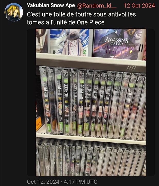The image size is (159, 186).
Task: Click the Yakubian Snow Ape display name
Action: pyautogui.click(x=51, y=5)
